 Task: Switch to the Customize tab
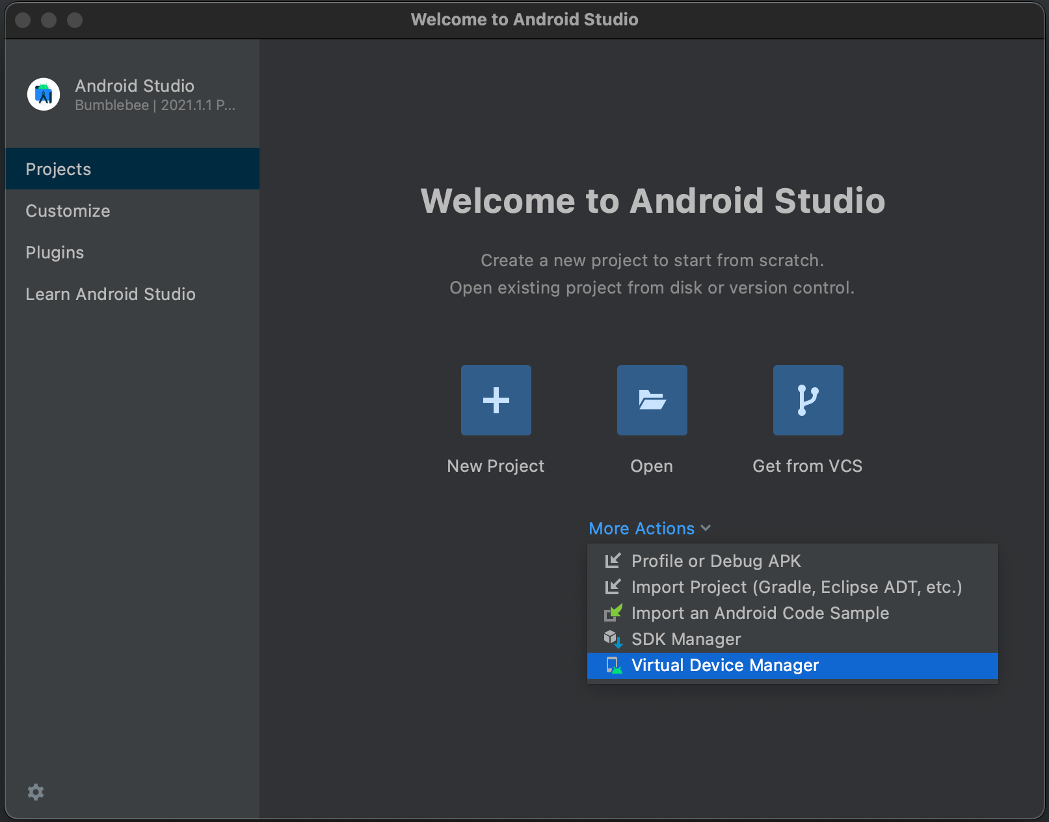pos(133,211)
